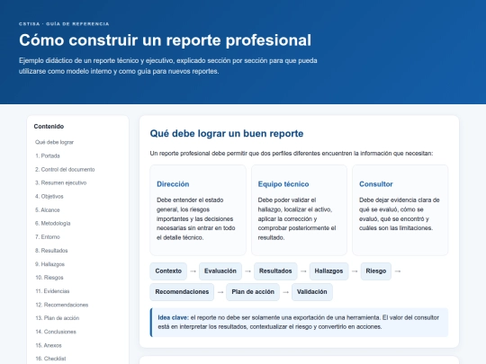Click the 'Validación' flow chip
Screen dimensions: 486x364
click(311, 292)
